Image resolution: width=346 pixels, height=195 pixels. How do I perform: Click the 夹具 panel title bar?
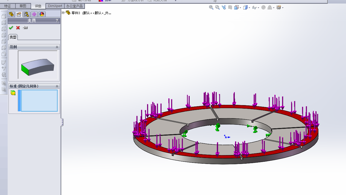[x=34, y=20]
